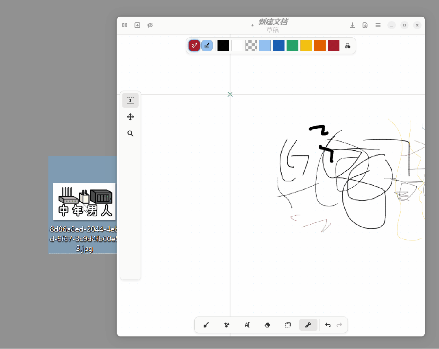439x349 pixels.
Task: Pick the green color swatch
Action: click(292, 46)
